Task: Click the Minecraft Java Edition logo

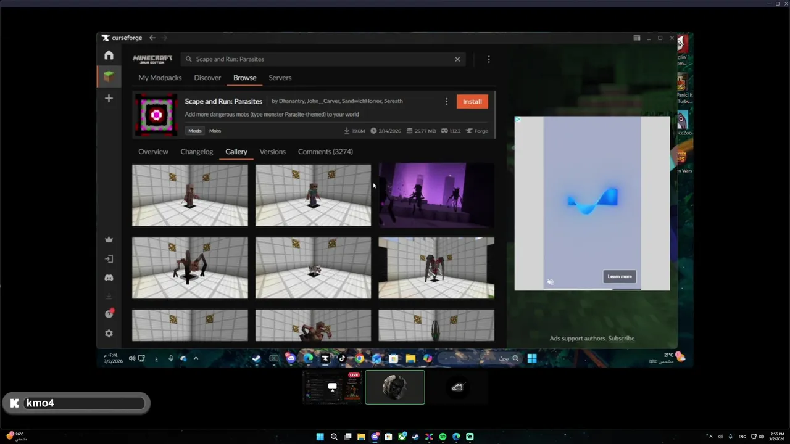Action: (152, 59)
